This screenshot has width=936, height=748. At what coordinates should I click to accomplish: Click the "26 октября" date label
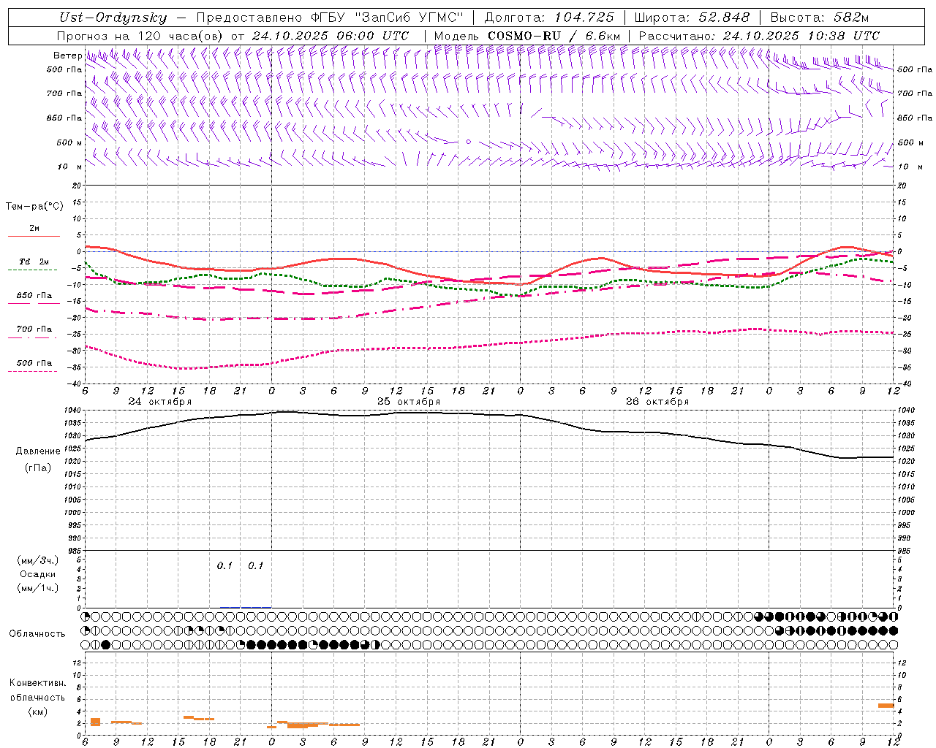[657, 402]
